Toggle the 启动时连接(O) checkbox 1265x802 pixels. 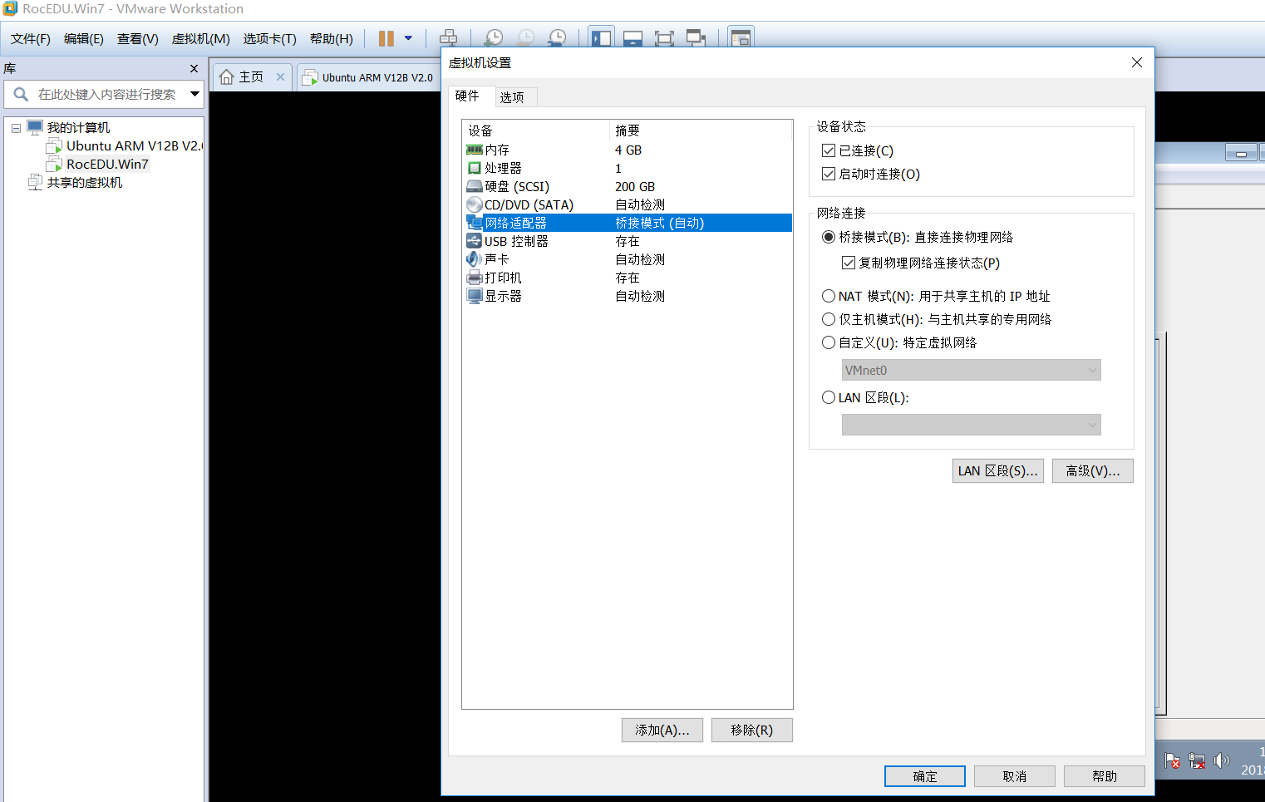coord(828,174)
